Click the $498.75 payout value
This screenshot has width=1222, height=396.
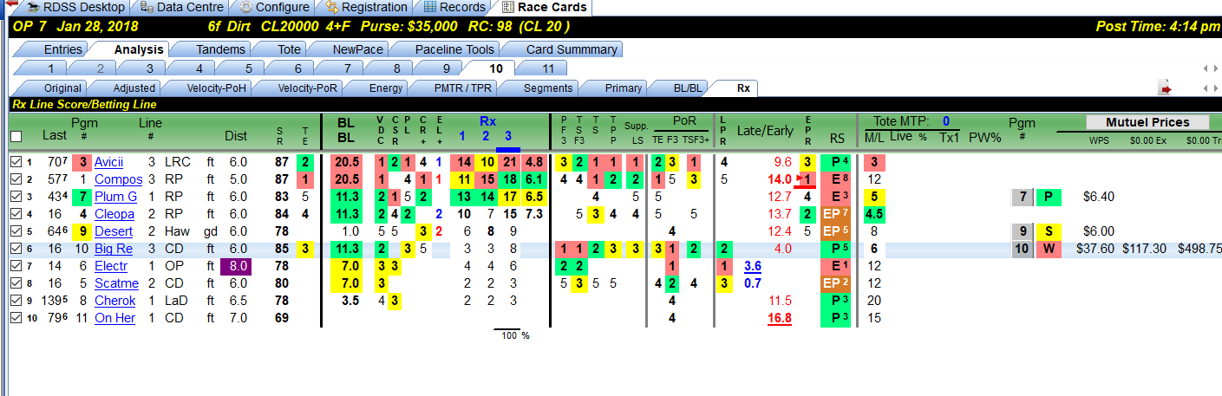pyautogui.click(x=1199, y=249)
